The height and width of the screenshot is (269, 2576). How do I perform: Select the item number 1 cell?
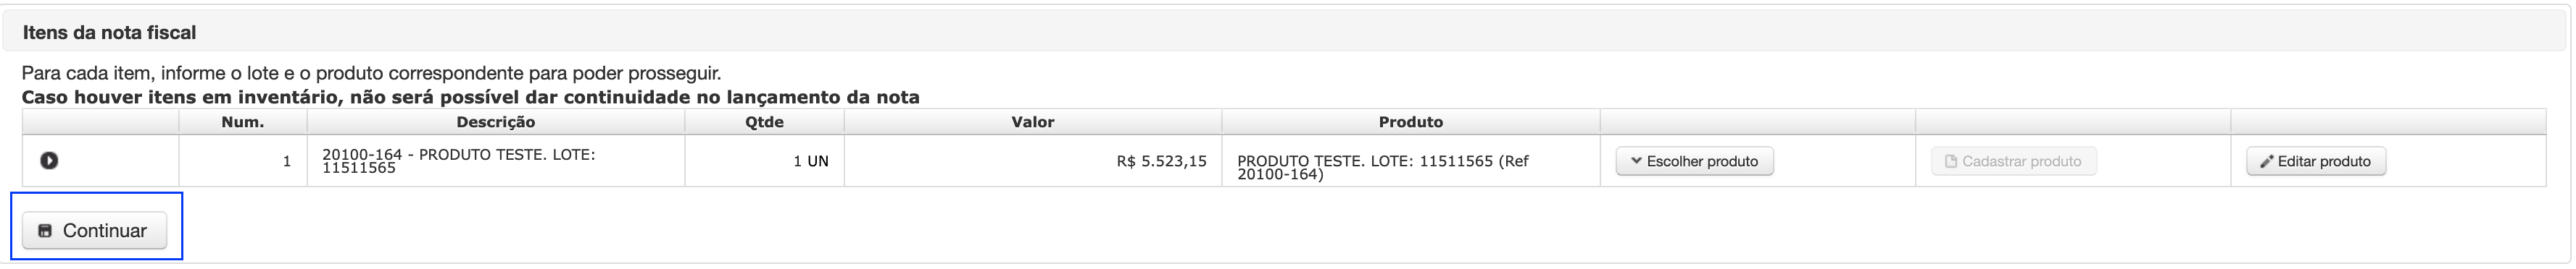pyautogui.click(x=243, y=161)
